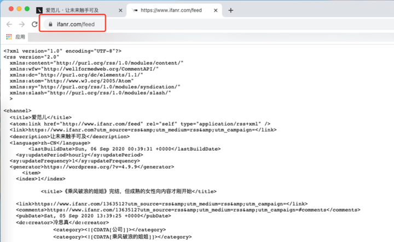The height and width of the screenshot is (242, 394).
Task: Click the xmlns:content namespace line
Action: [97, 63]
